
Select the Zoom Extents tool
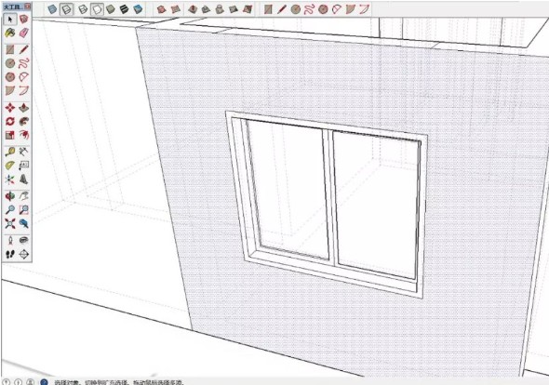[10, 223]
